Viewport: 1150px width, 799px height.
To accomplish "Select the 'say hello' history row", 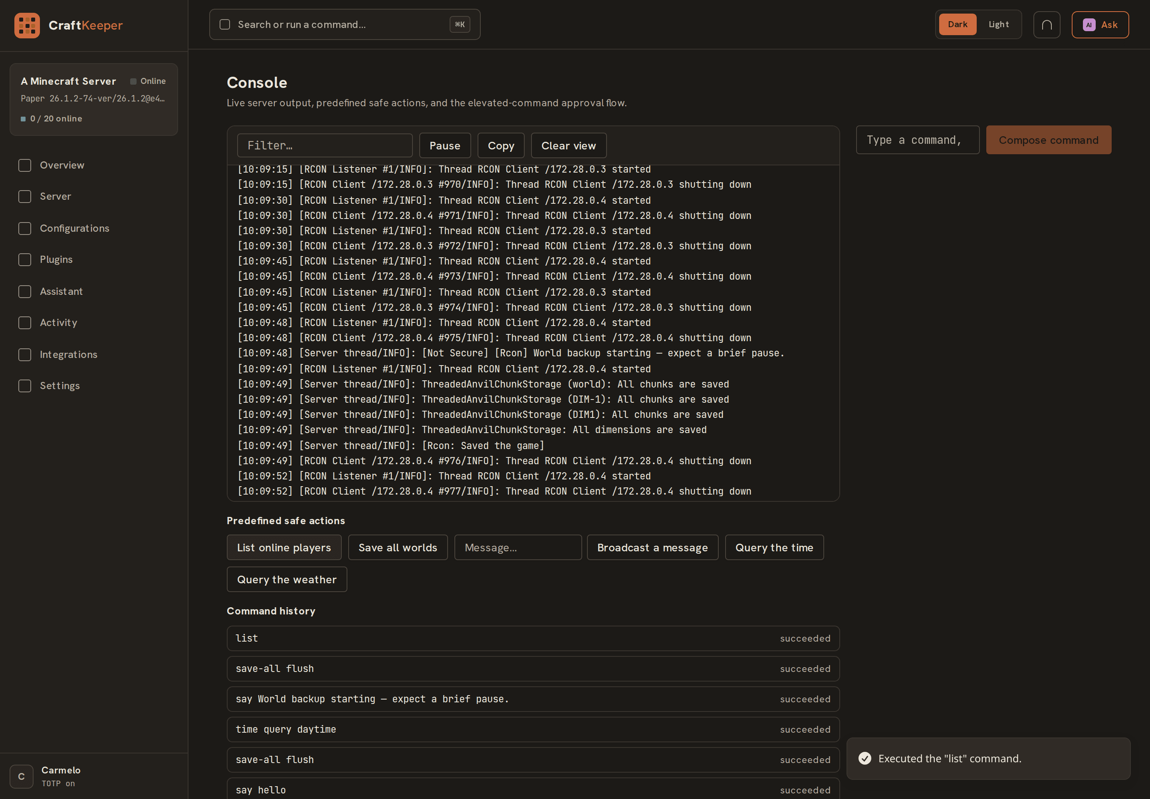I will point(533,789).
